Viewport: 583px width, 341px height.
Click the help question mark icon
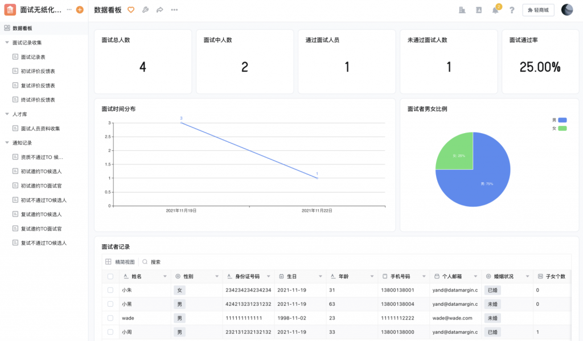point(512,10)
